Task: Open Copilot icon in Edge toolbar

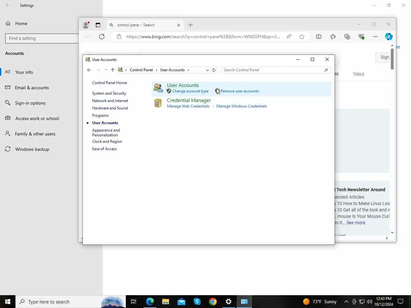Action: [x=389, y=37]
